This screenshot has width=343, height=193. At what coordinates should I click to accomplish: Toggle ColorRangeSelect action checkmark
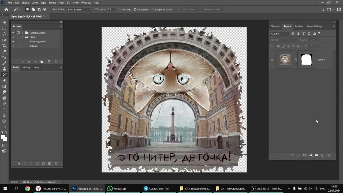coord(13,42)
